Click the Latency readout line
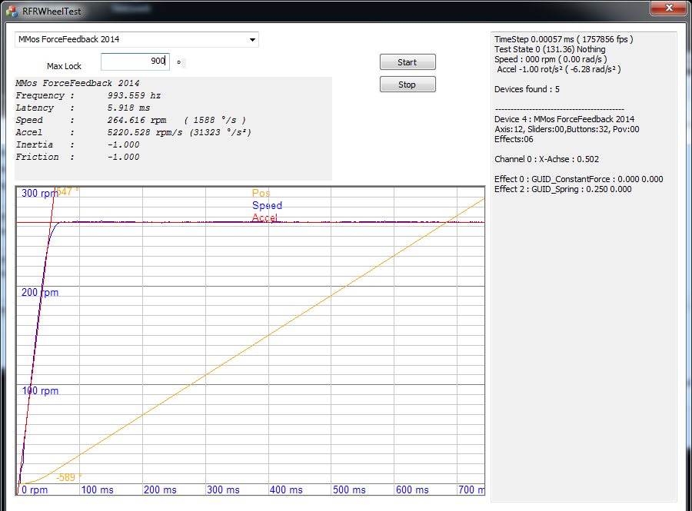 (x=78, y=108)
